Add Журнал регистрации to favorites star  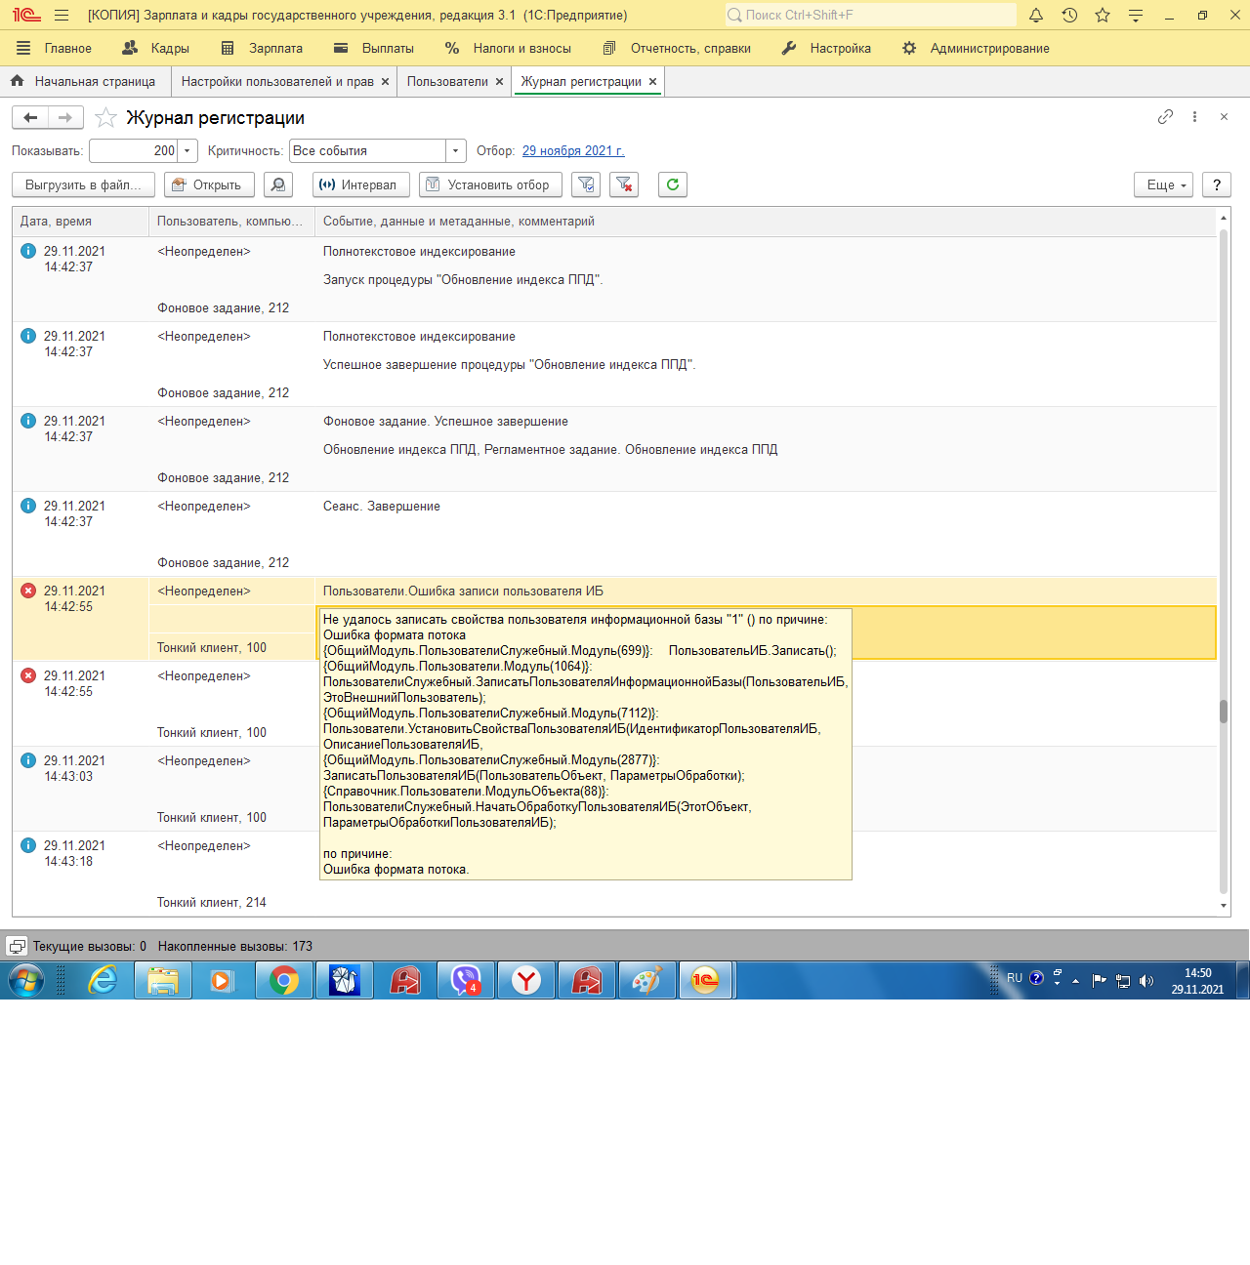coord(105,118)
